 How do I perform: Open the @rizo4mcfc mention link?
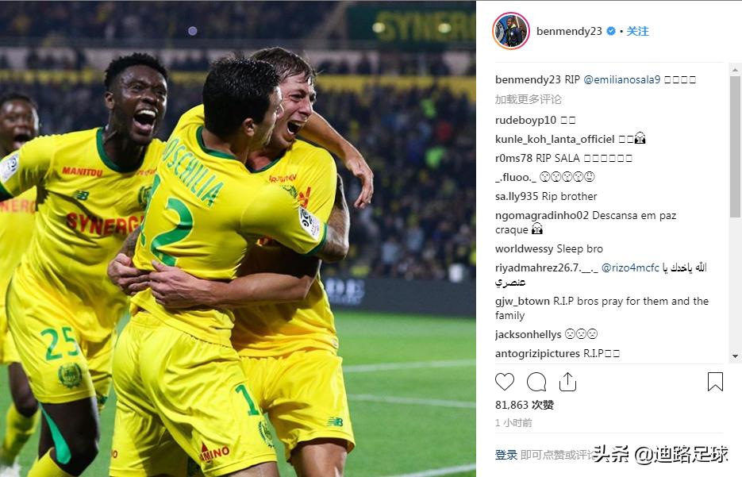pyautogui.click(x=630, y=267)
